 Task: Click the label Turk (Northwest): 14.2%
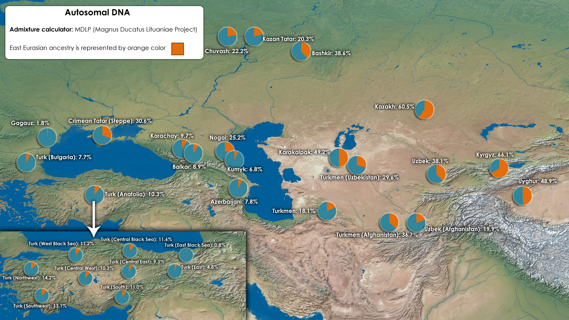click(29, 278)
